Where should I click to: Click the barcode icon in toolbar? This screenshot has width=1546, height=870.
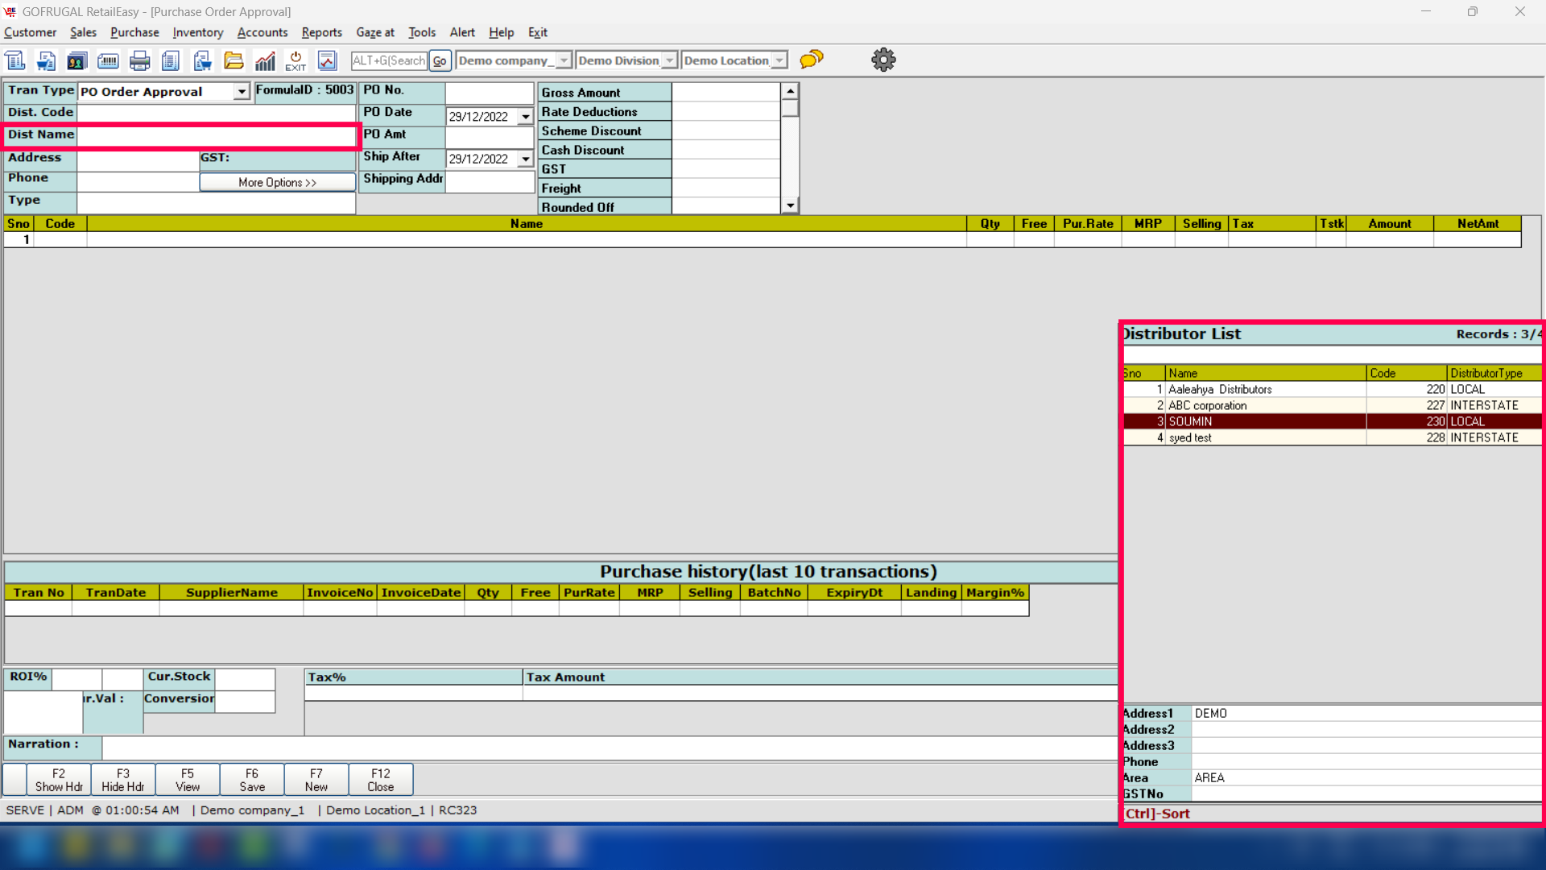pyautogui.click(x=108, y=60)
